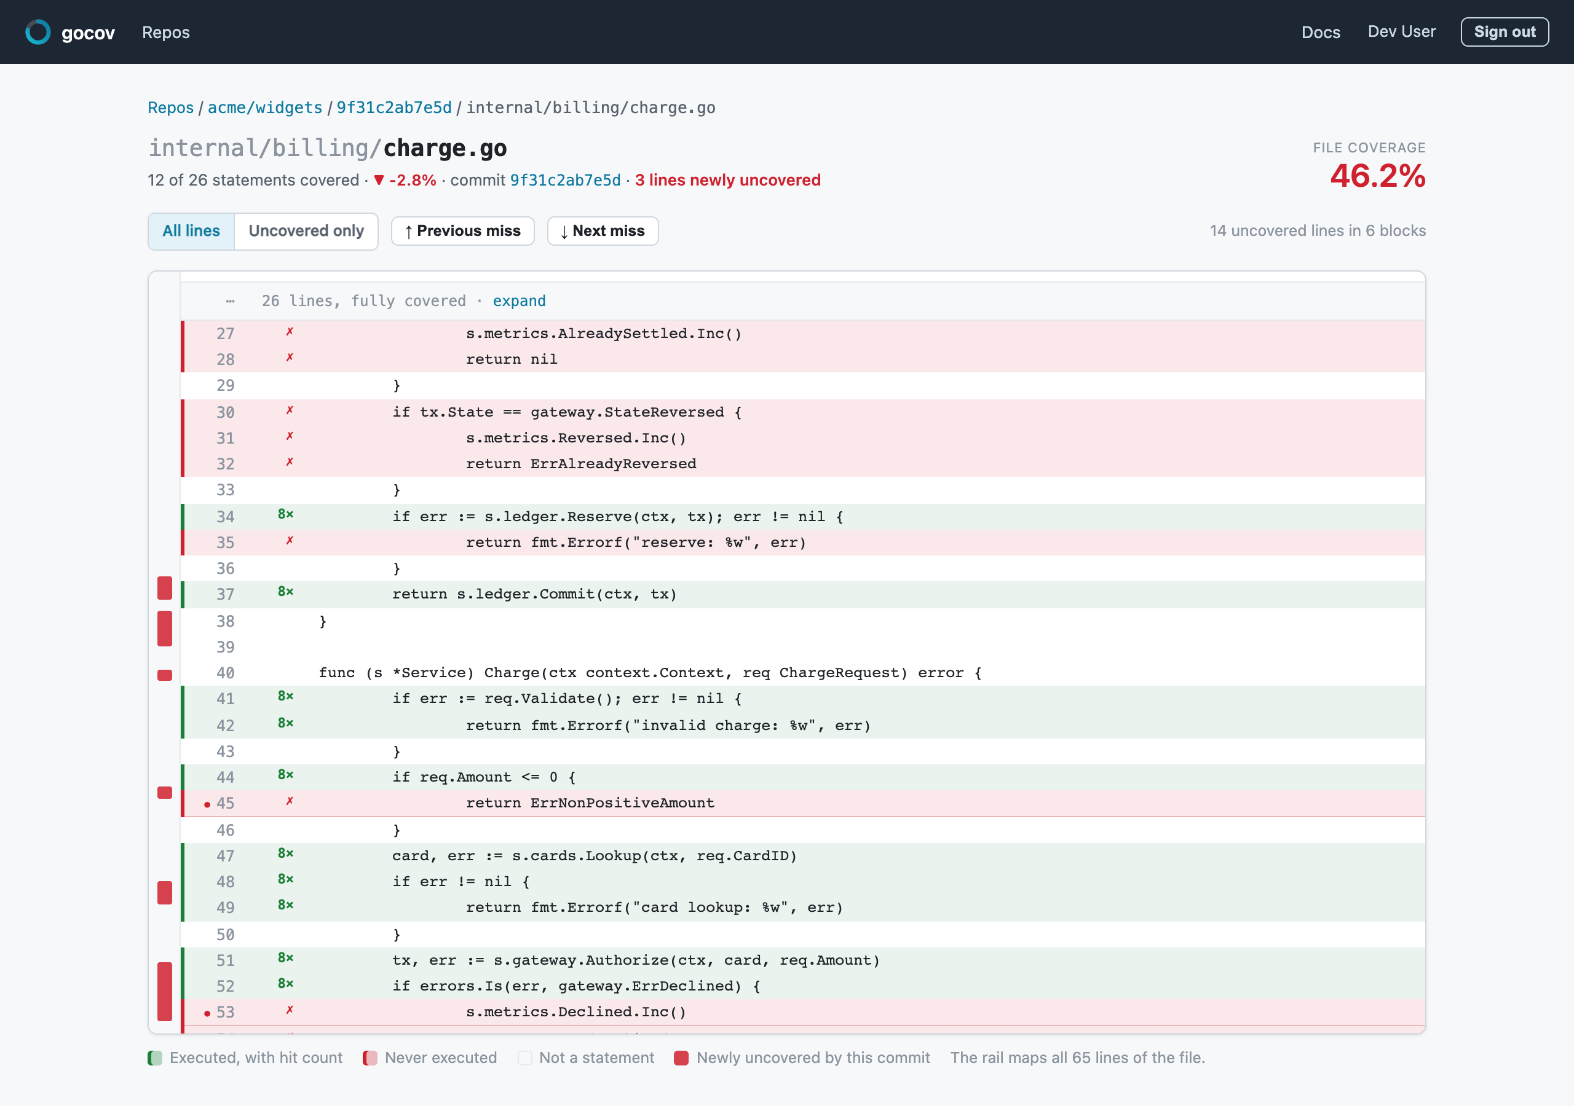Image resolution: width=1574 pixels, height=1106 pixels.
Task: Click line number 40
Action: click(226, 673)
